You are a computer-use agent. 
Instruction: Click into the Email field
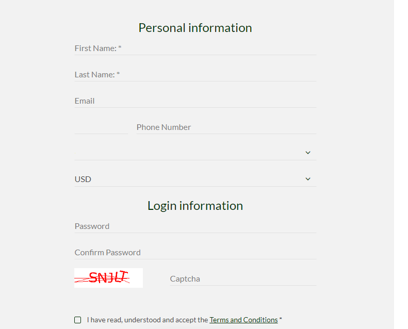[195, 101]
